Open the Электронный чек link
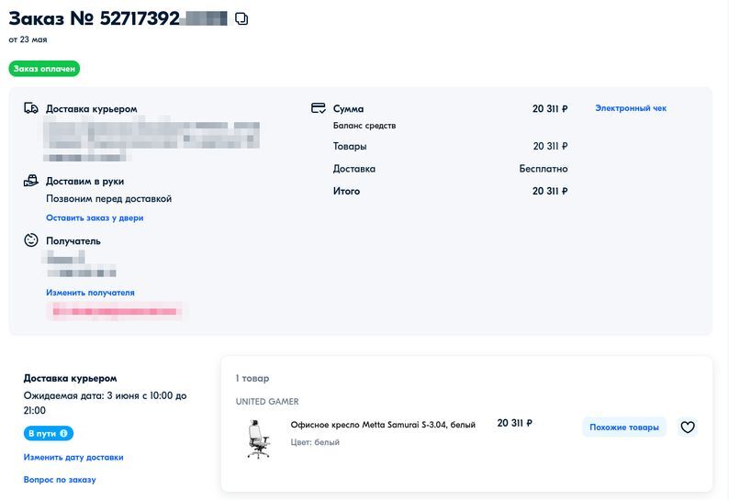729x500 pixels. (631, 108)
